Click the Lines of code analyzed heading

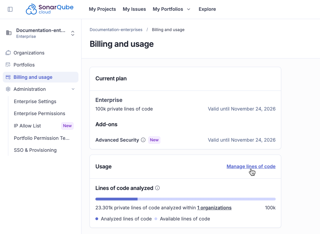(124, 188)
